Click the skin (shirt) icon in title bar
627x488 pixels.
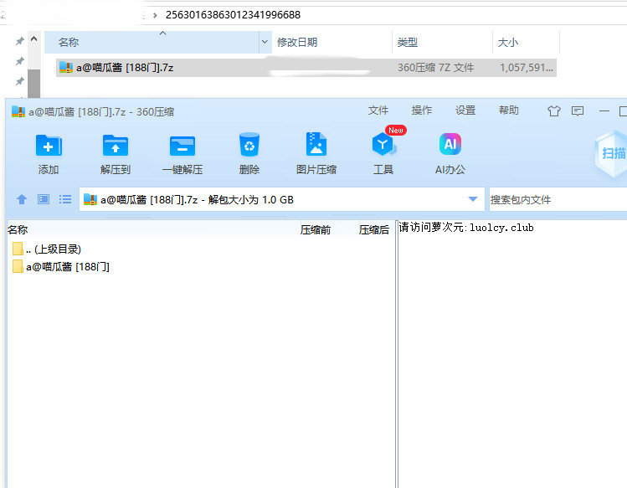pyautogui.click(x=554, y=110)
